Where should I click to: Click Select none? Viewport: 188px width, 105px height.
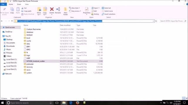107,11
